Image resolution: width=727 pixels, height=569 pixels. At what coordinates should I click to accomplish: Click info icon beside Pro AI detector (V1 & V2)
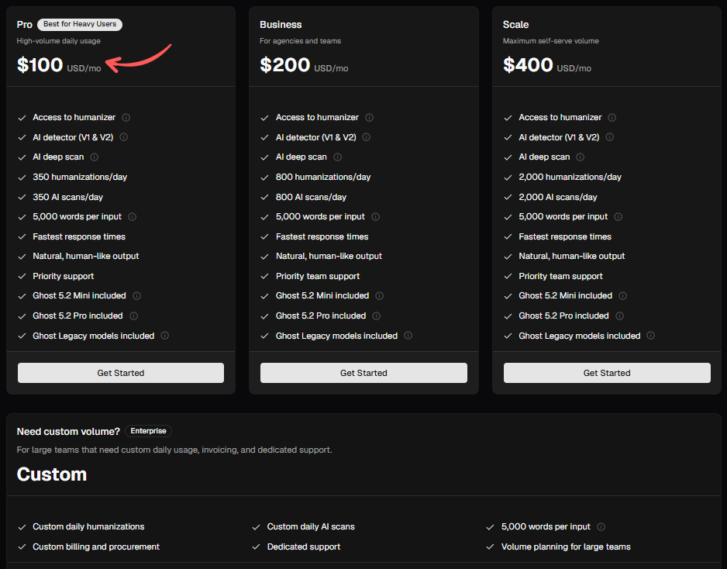124,137
